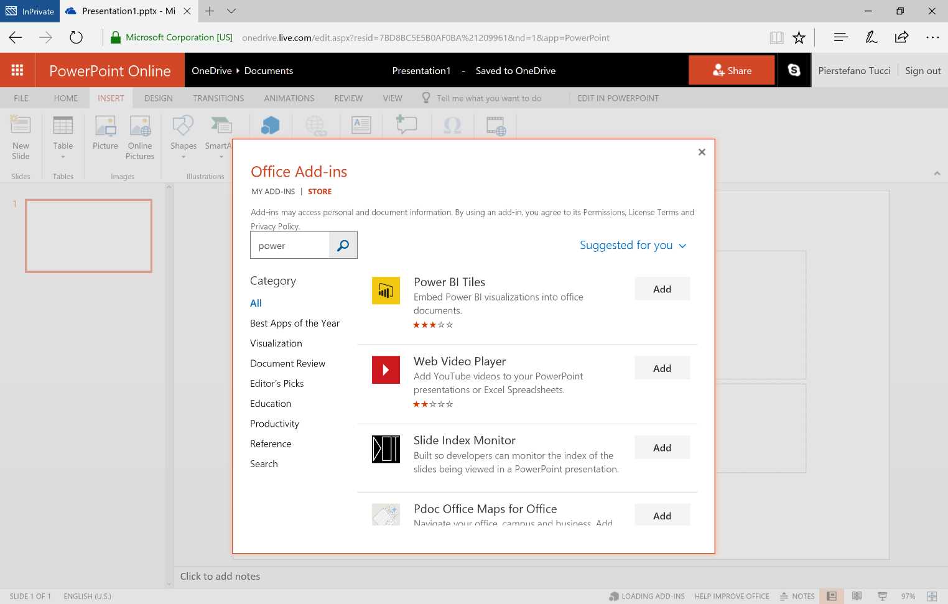Open the Table dropdown arrow
The width and height of the screenshot is (948, 604).
(62, 157)
